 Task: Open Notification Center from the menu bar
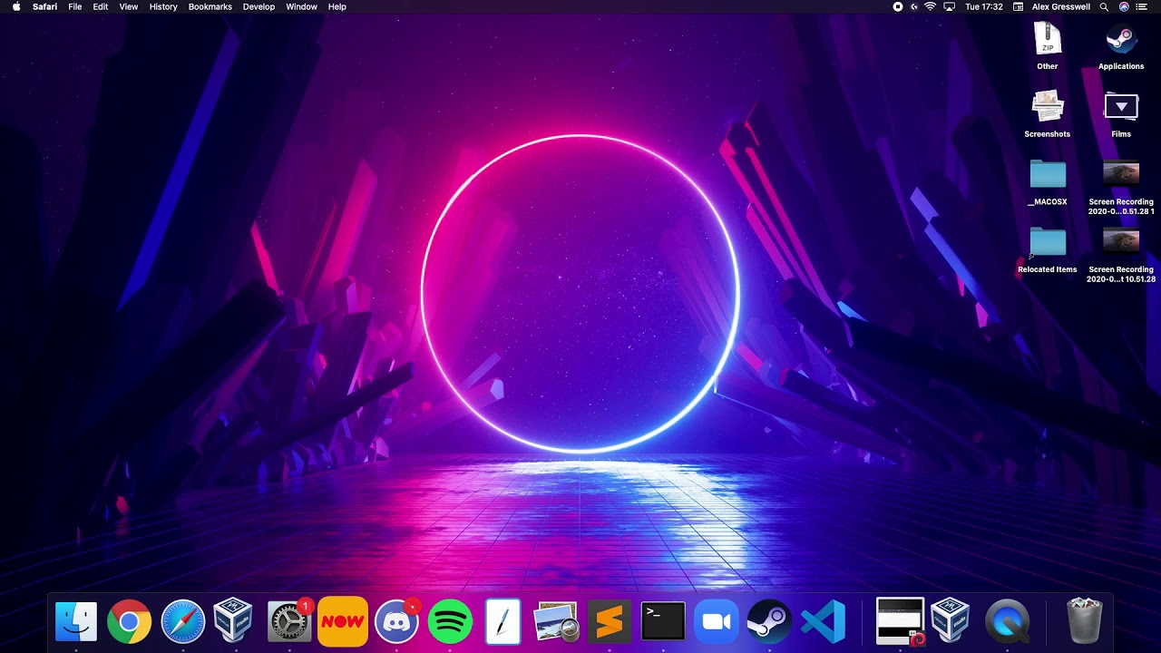point(1142,6)
